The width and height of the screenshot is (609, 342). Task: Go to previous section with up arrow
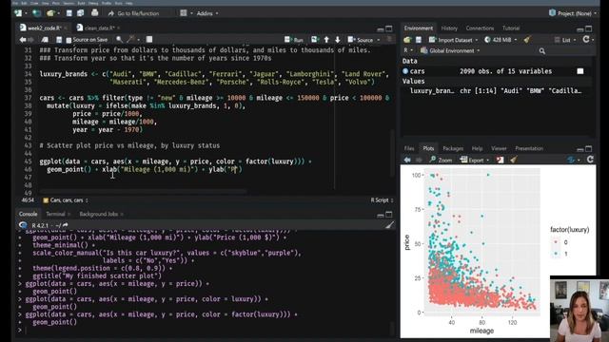[x=326, y=40]
